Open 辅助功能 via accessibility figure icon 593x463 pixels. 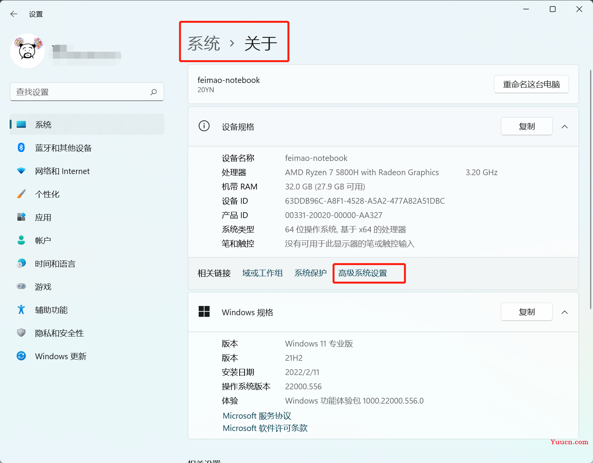click(x=21, y=309)
